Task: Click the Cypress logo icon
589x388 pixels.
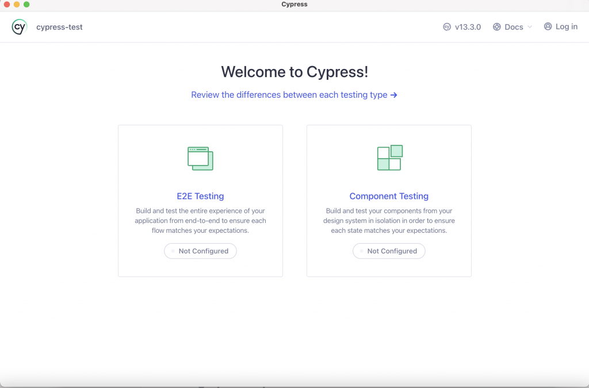Action: click(20, 27)
